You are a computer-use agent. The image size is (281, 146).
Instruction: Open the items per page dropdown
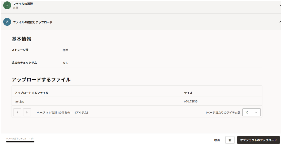[x=251, y=112]
